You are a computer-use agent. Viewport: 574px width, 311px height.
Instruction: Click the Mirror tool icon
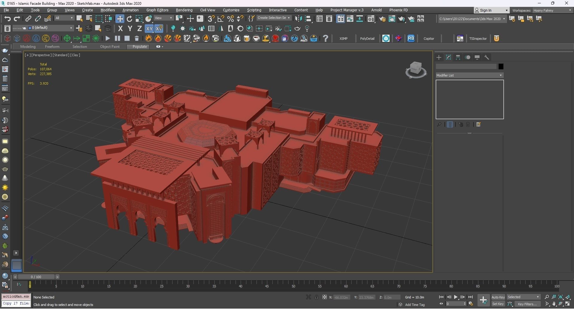[298, 19]
